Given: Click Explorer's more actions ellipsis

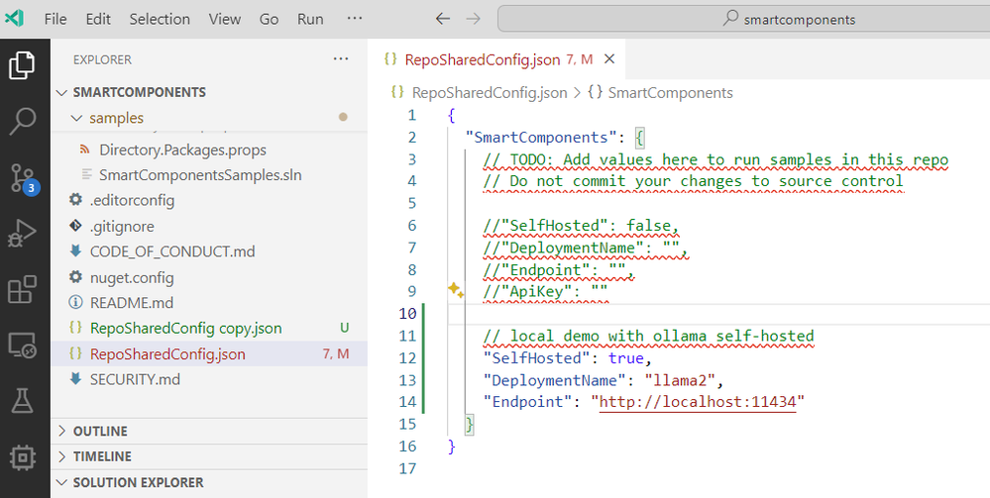Looking at the screenshot, I should [x=341, y=59].
